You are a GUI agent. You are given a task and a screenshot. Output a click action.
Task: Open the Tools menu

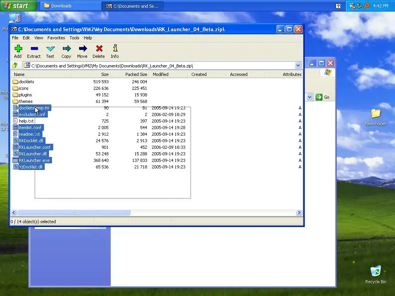[x=74, y=38]
